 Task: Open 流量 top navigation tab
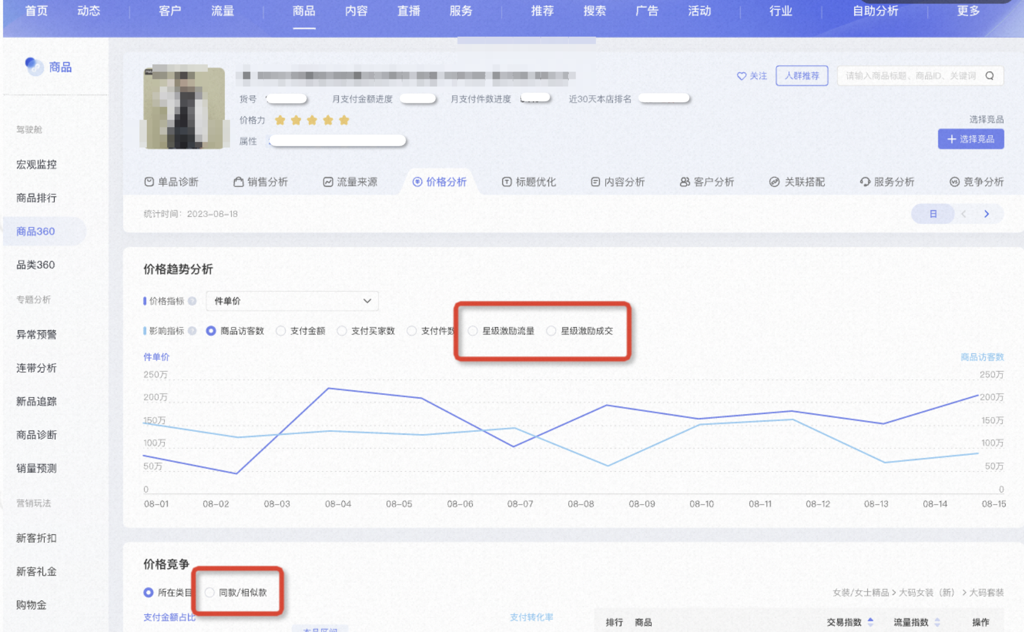pyautogui.click(x=222, y=11)
